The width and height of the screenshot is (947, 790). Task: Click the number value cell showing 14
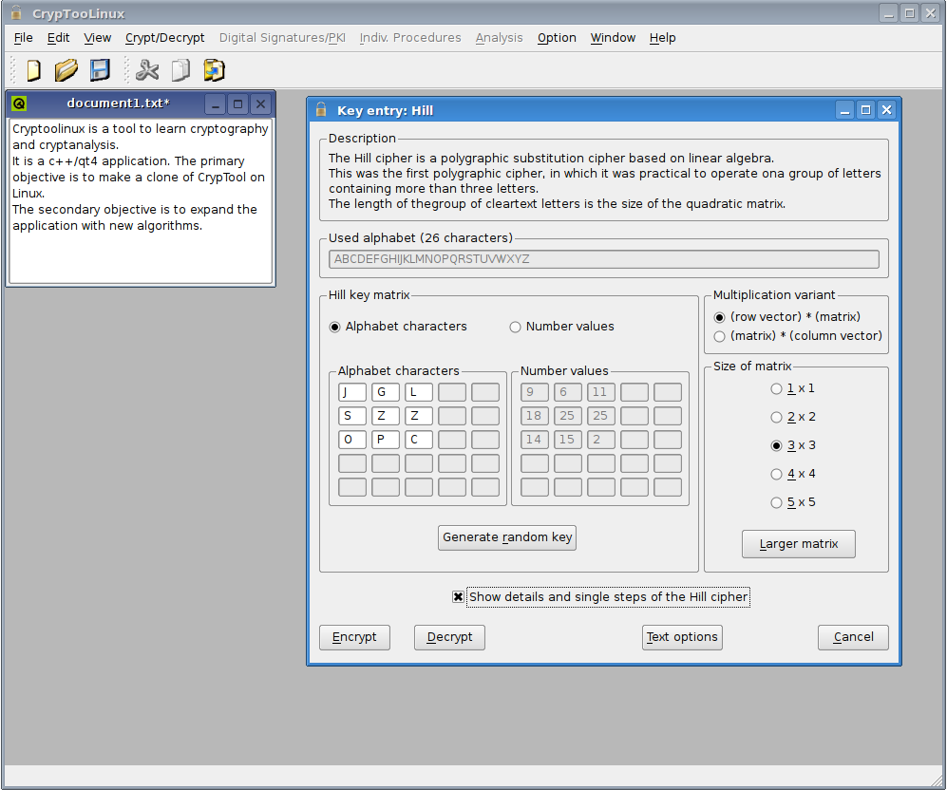pyautogui.click(x=535, y=440)
